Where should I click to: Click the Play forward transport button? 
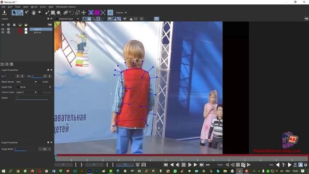click(195, 164)
